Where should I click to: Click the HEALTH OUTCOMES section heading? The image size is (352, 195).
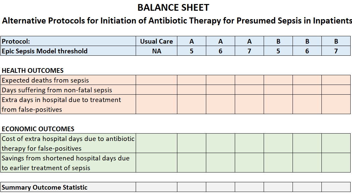point(33,71)
